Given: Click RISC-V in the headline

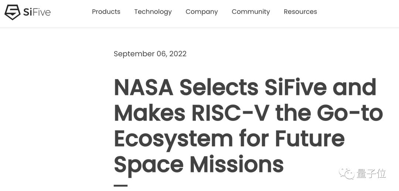Looking at the screenshot, I should click(230, 113).
